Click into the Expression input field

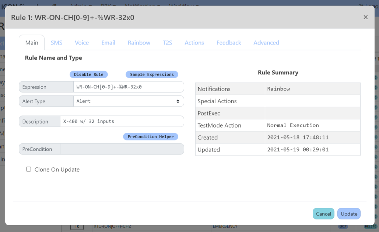point(128,87)
